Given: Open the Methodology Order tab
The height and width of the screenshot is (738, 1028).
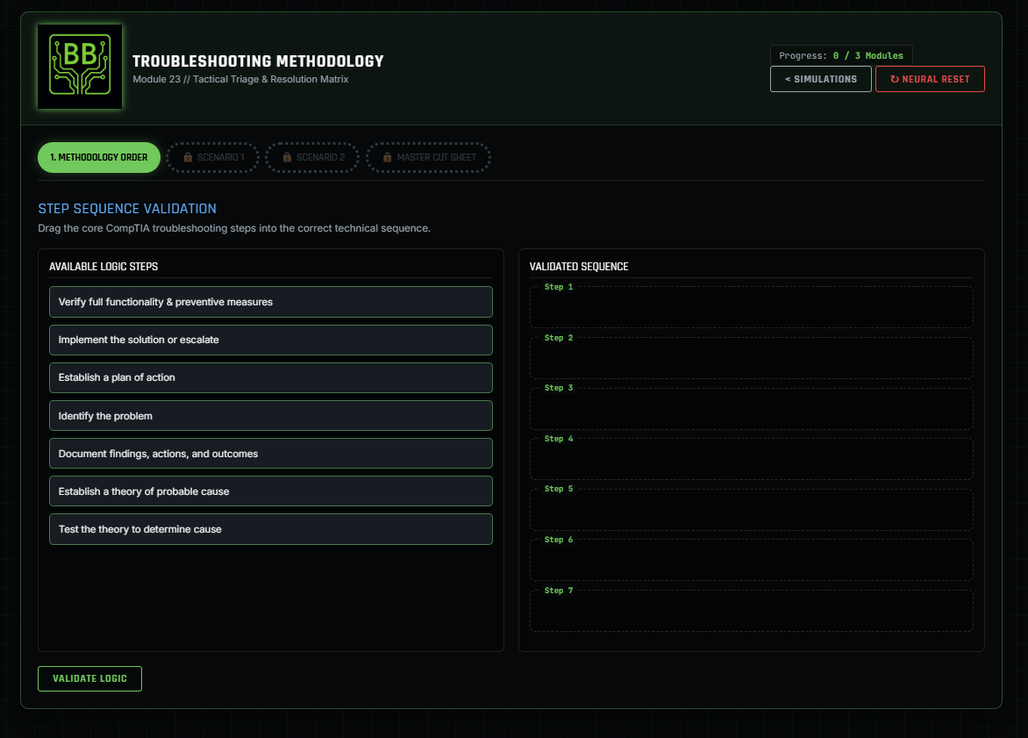Looking at the screenshot, I should (98, 158).
